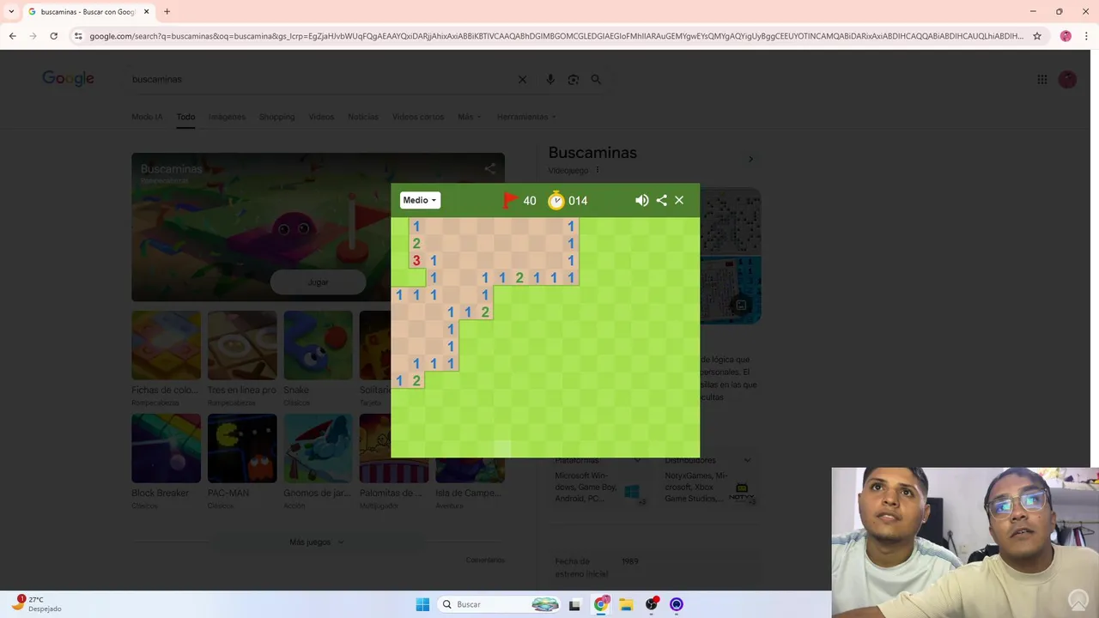
Task: Reload the current page
Action: 53,36
